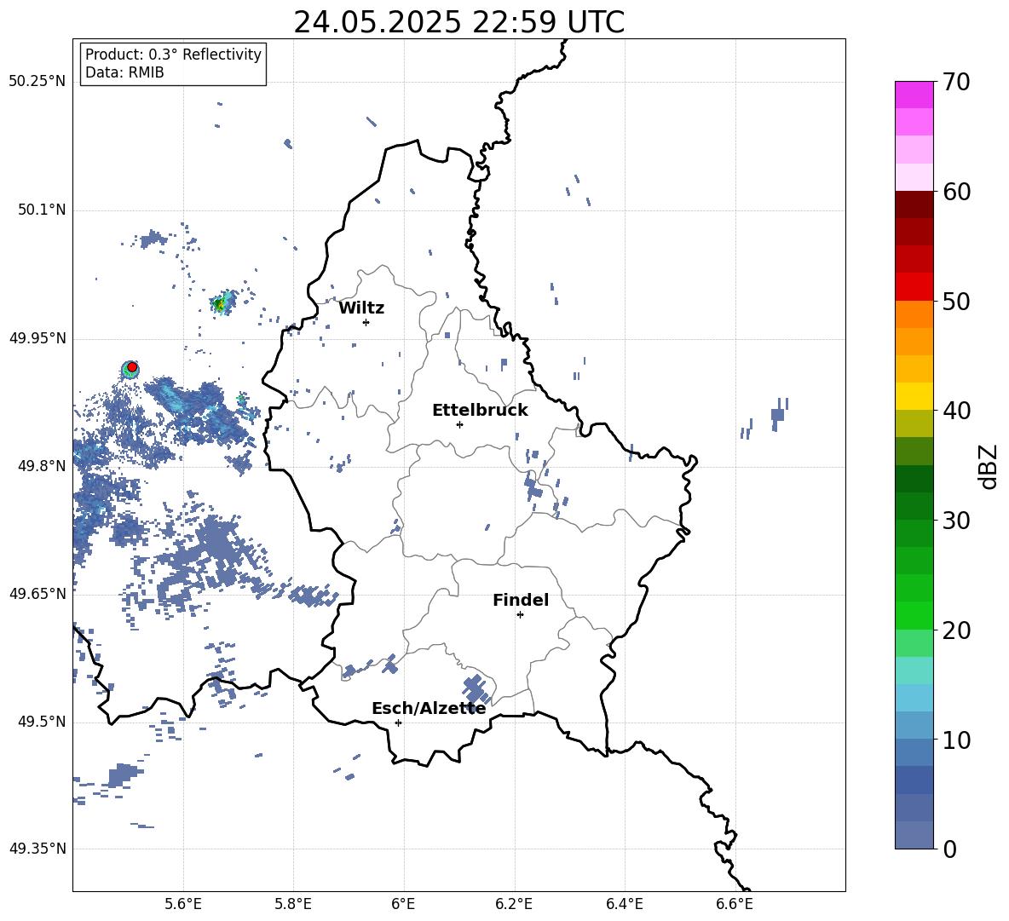The image size is (1009, 921).
Task: Click the Findel station cross marker
Action: pos(520,615)
